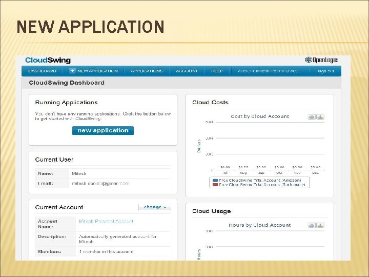The height and width of the screenshot is (277, 369).
Task: Click the 'NEW APPLICATION' slide title
Action: pyautogui.click(x=90, y=27)
